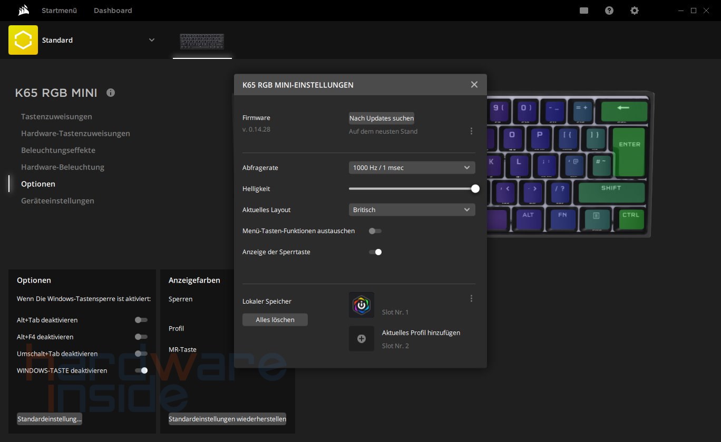This screenshot has width=721, height=442.
Task: Click the plus icon for Slot Nr. 2
Action: [x=362, y=338]
